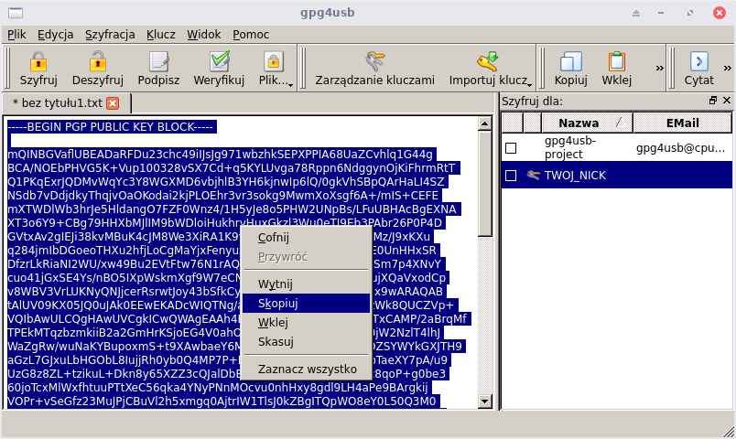736x439 pixels.
Task: Choose Skopiuj in context menu
Action: [306, 304]
